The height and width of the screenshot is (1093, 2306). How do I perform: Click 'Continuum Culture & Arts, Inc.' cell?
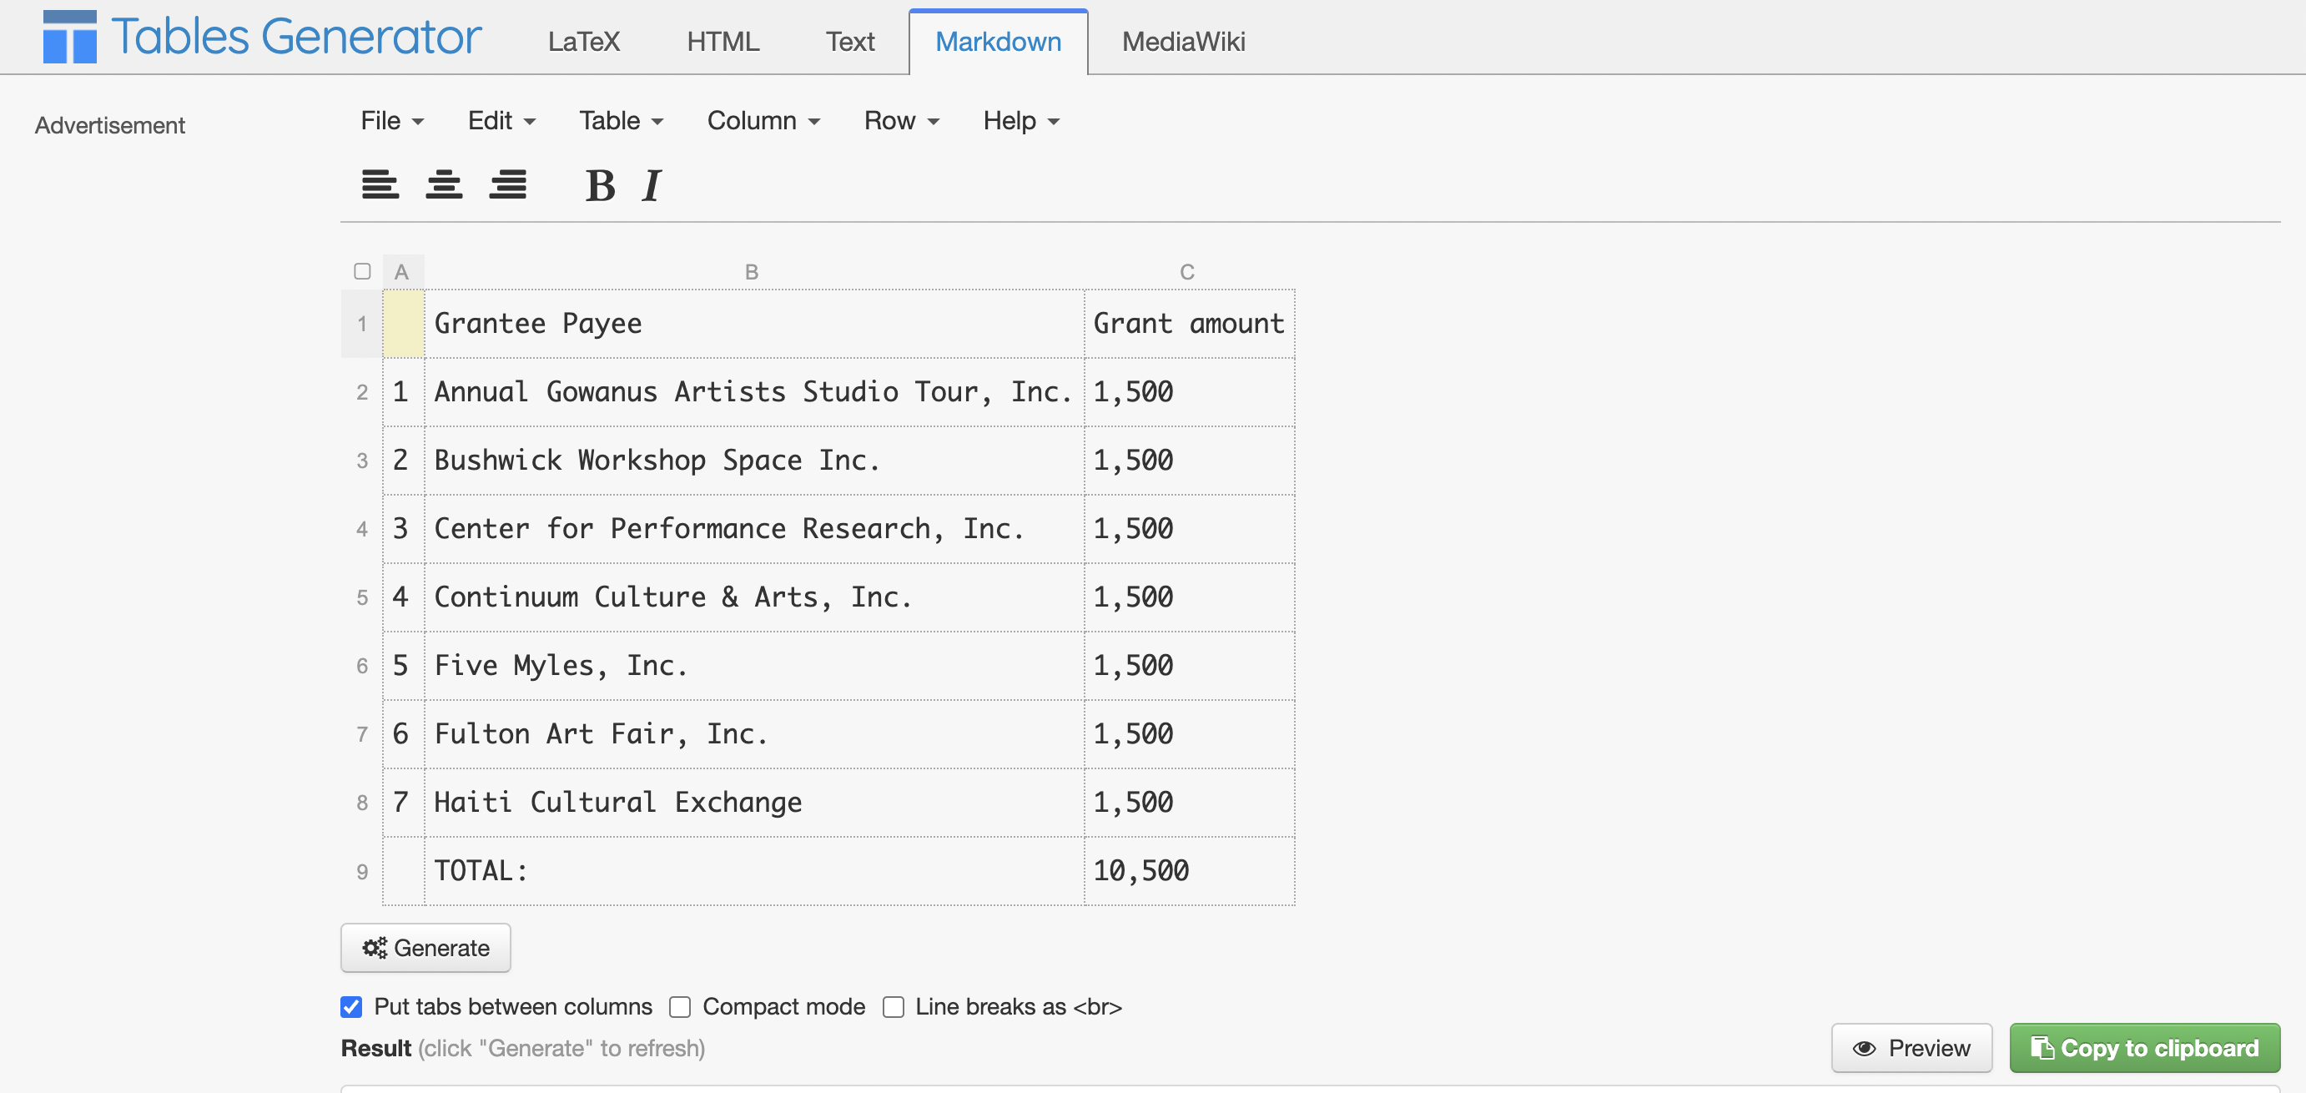point(753,598)
